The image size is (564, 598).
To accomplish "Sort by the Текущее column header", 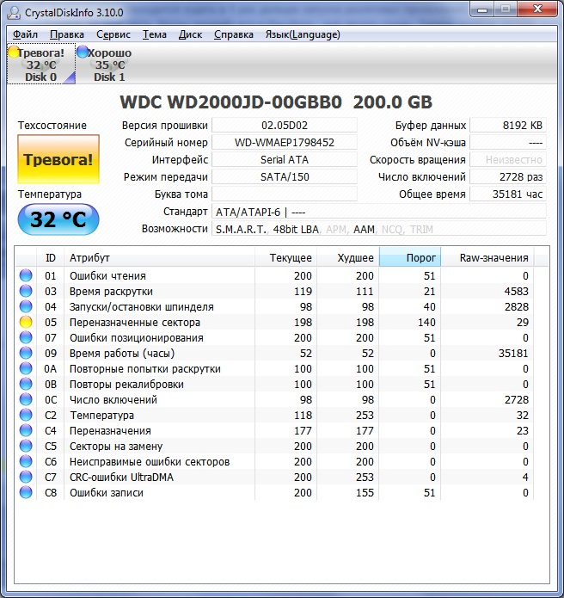I will coord(285,258).
